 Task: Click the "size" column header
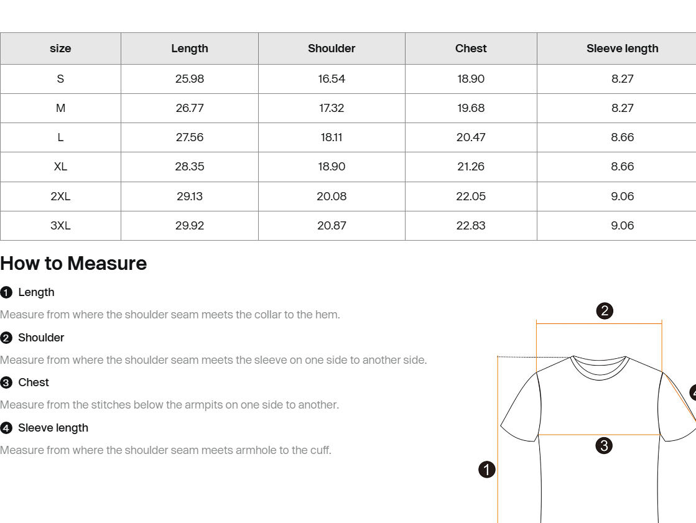(x=60, y=49)
